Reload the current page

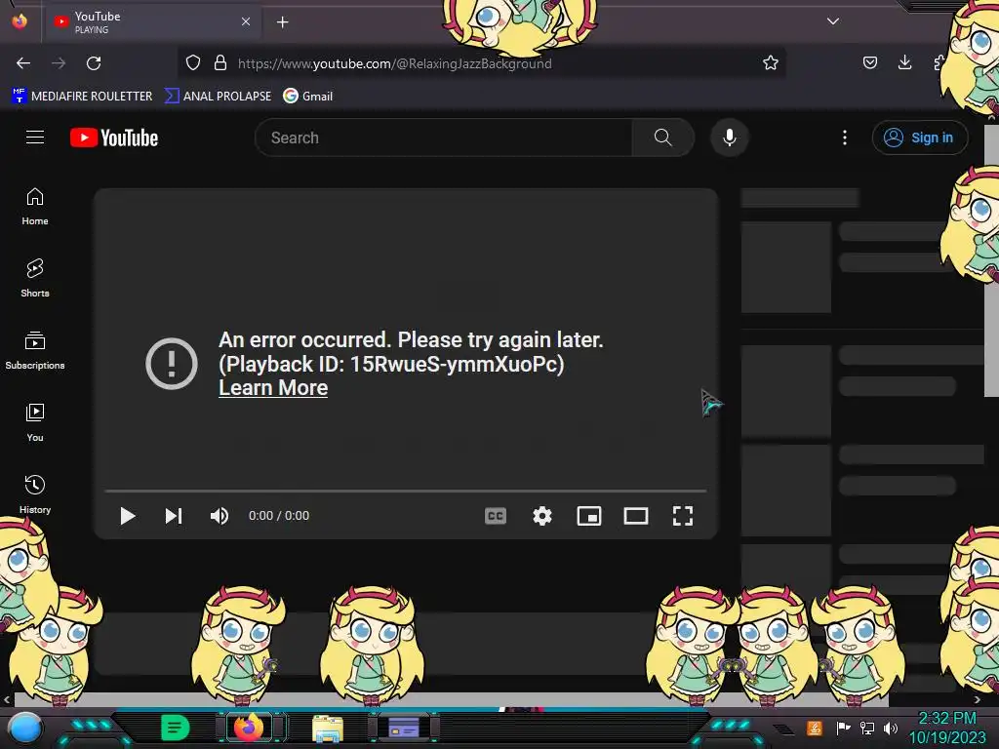pyautogui.click(x=94, y=63)
